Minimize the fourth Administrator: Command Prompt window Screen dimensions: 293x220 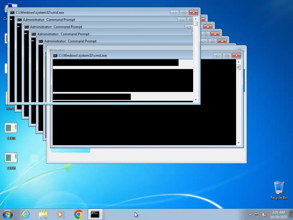(203, 41)
